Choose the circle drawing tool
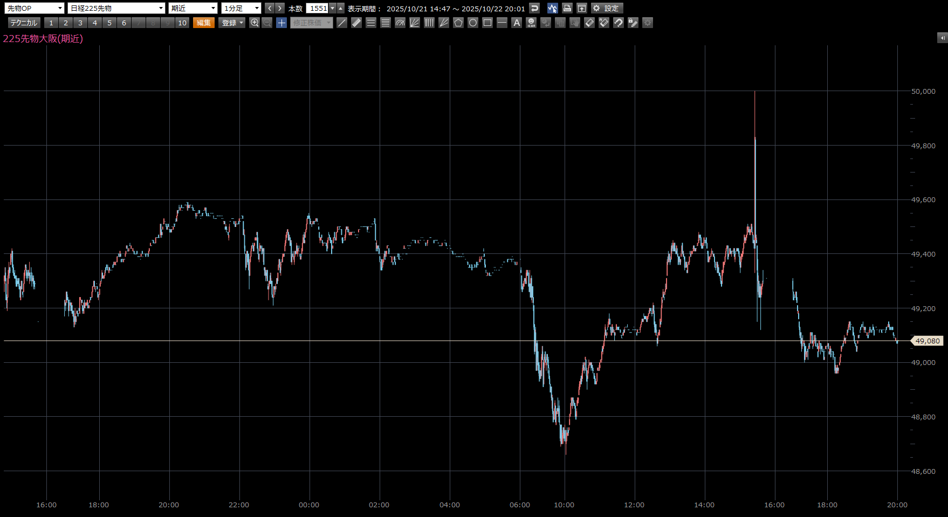 click(x=473, y=23)
